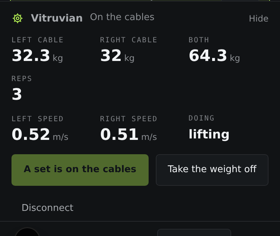280x236 pixels.
Task: Select the left speed 0.52 m/s value
Action: [40, 134]
